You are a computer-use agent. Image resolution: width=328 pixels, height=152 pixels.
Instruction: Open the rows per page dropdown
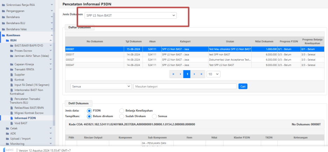(x=214, y=74)
